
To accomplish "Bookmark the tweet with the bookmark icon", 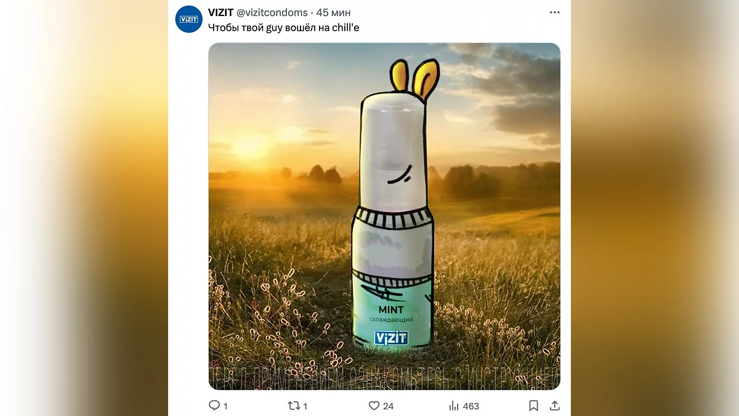I will pos(533,406).
